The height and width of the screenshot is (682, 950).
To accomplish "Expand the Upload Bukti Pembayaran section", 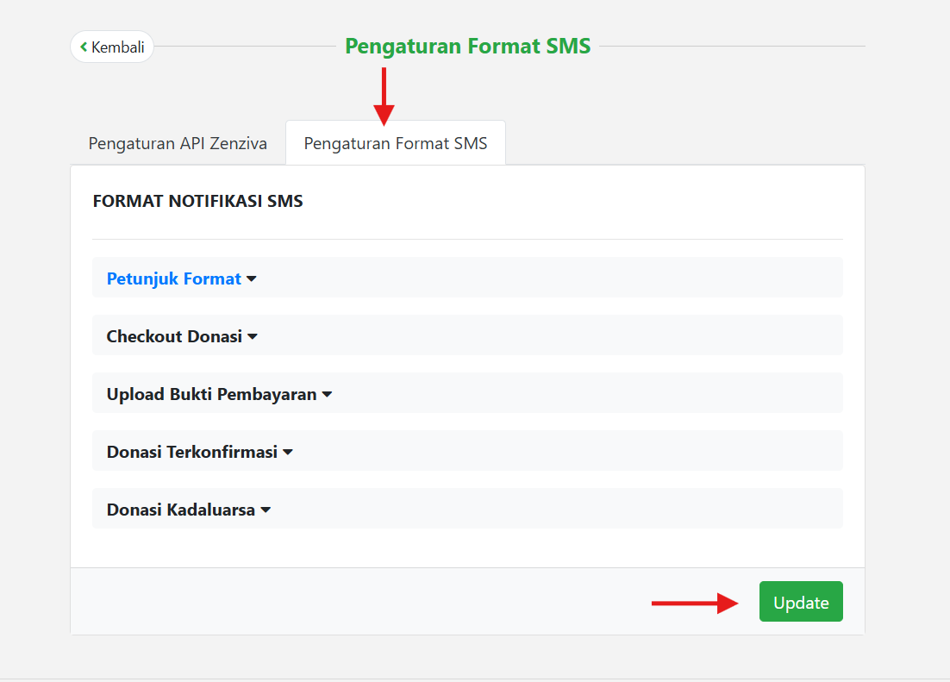I will point(211,394).
